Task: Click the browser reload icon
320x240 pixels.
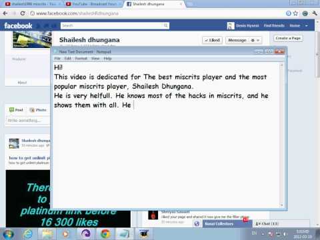Action: coord(23,13)
